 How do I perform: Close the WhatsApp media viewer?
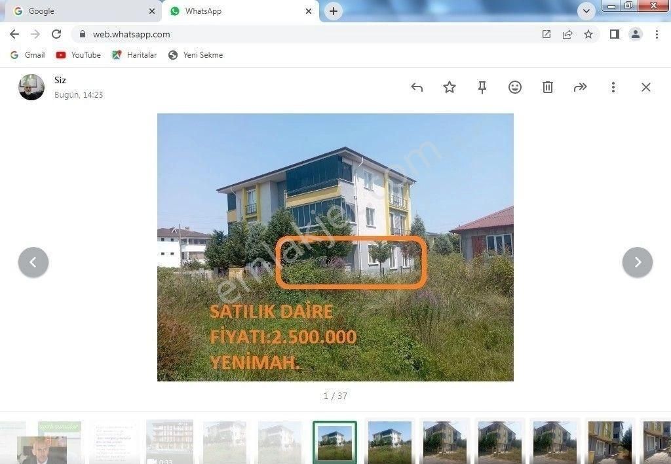click(645, 87)
